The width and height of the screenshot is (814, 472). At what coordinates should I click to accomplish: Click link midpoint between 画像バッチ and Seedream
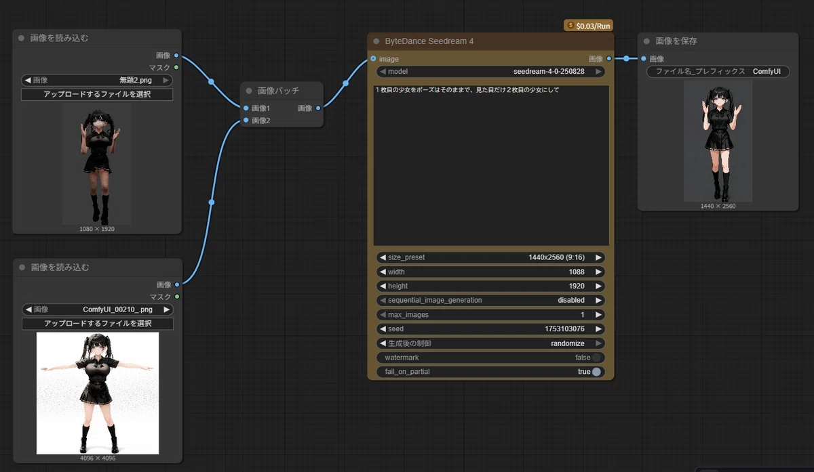click(346, 83)
